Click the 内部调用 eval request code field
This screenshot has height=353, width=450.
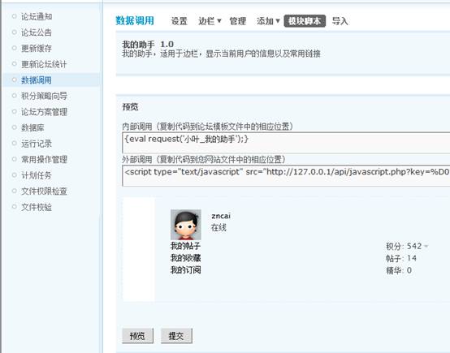(x=286, y=143)
